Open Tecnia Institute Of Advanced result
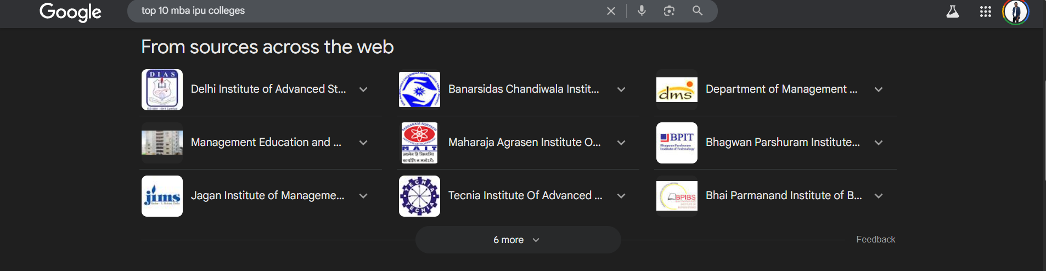The height and width of the screenshot is (271, 1046). click(x=525, y=195)
